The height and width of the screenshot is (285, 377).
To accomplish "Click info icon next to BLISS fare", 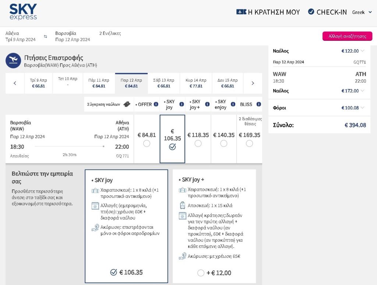I will pyautogui.click(x=258, y=104).
